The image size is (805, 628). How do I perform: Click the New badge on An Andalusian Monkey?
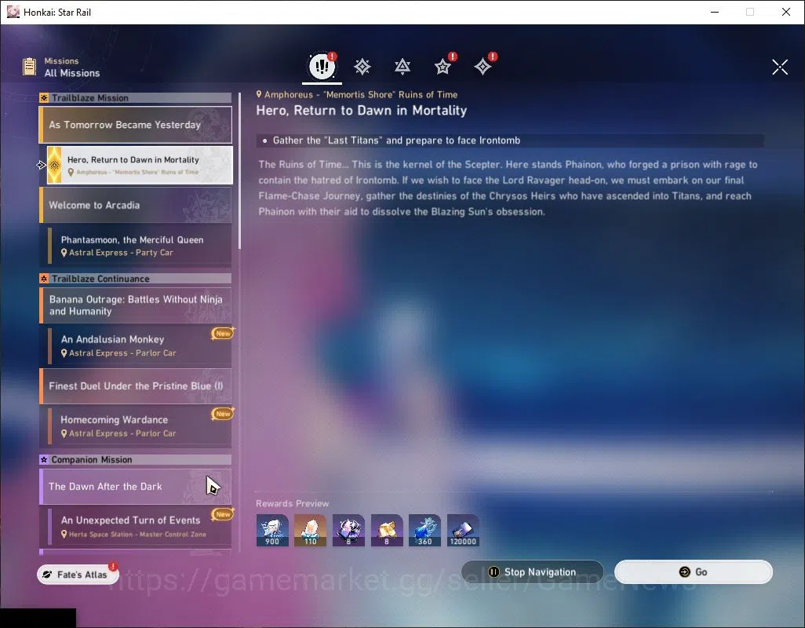click(x=223, y=334)
